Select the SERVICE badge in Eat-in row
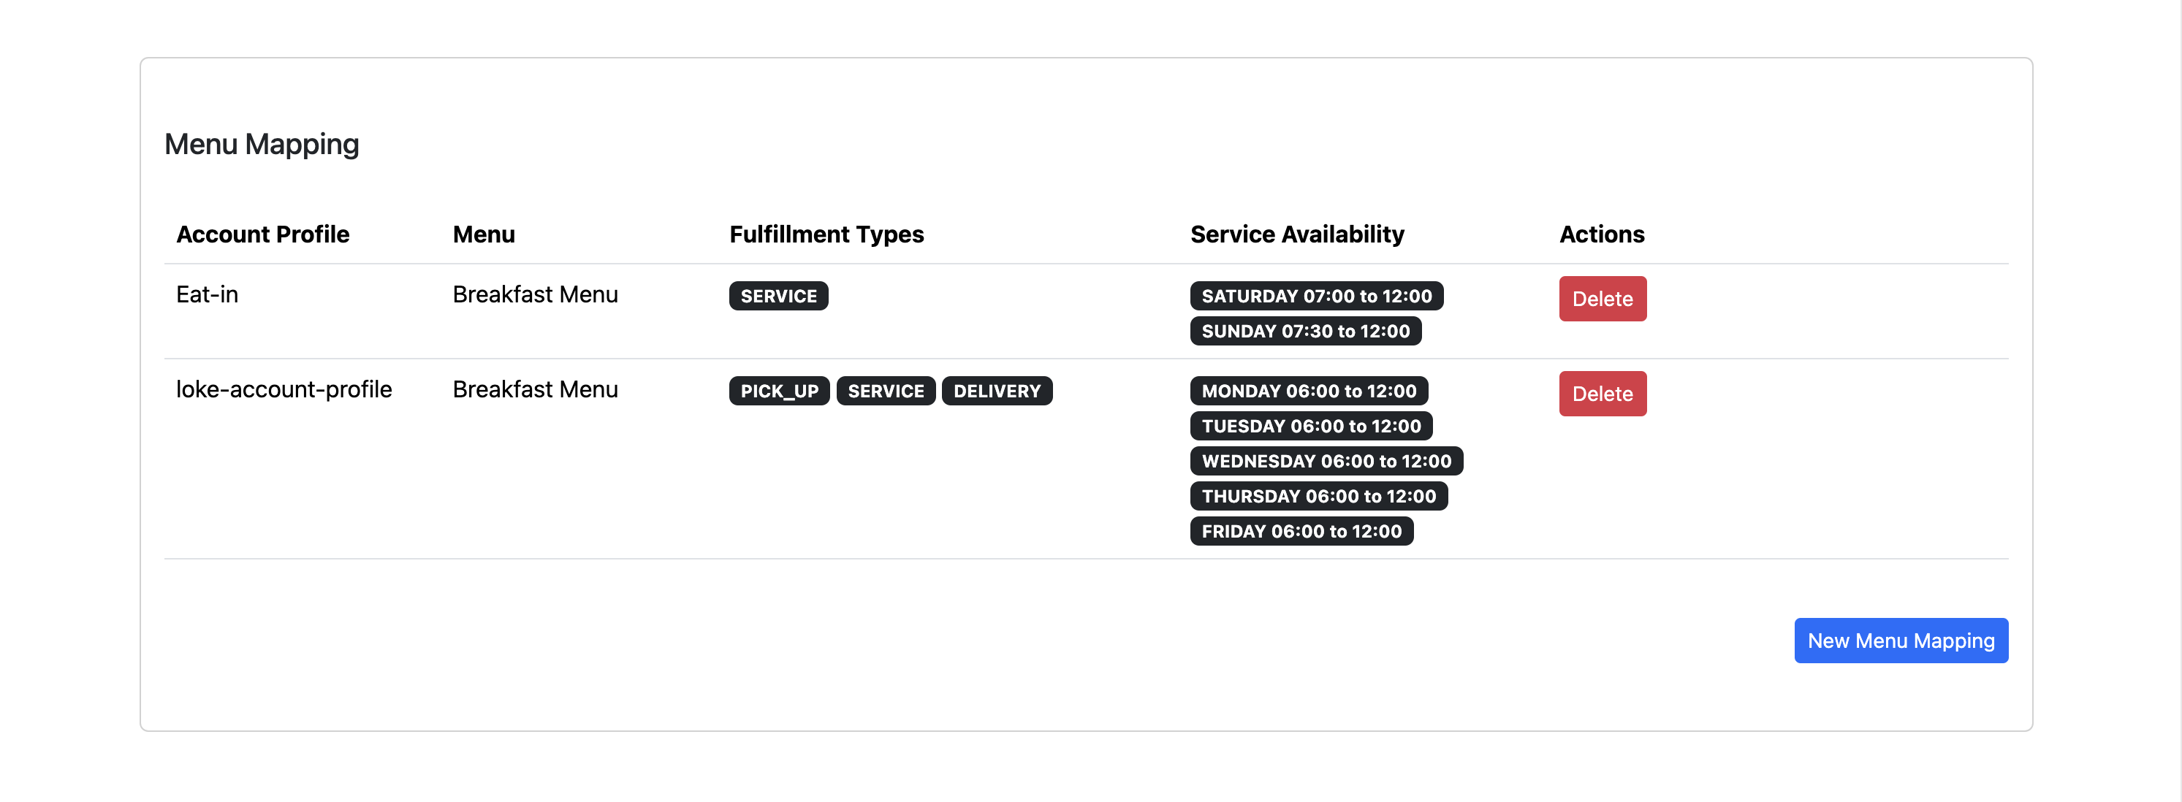The width and height of the screenshot is (2182, 802). pos(778,296)
